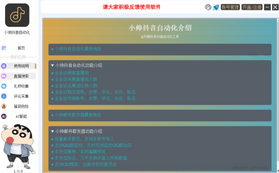Image resolution: width=279 pixels, height=173 pixels.
Task: Switch to 评论采集 in the sidebar
Action: coord(21,96)
